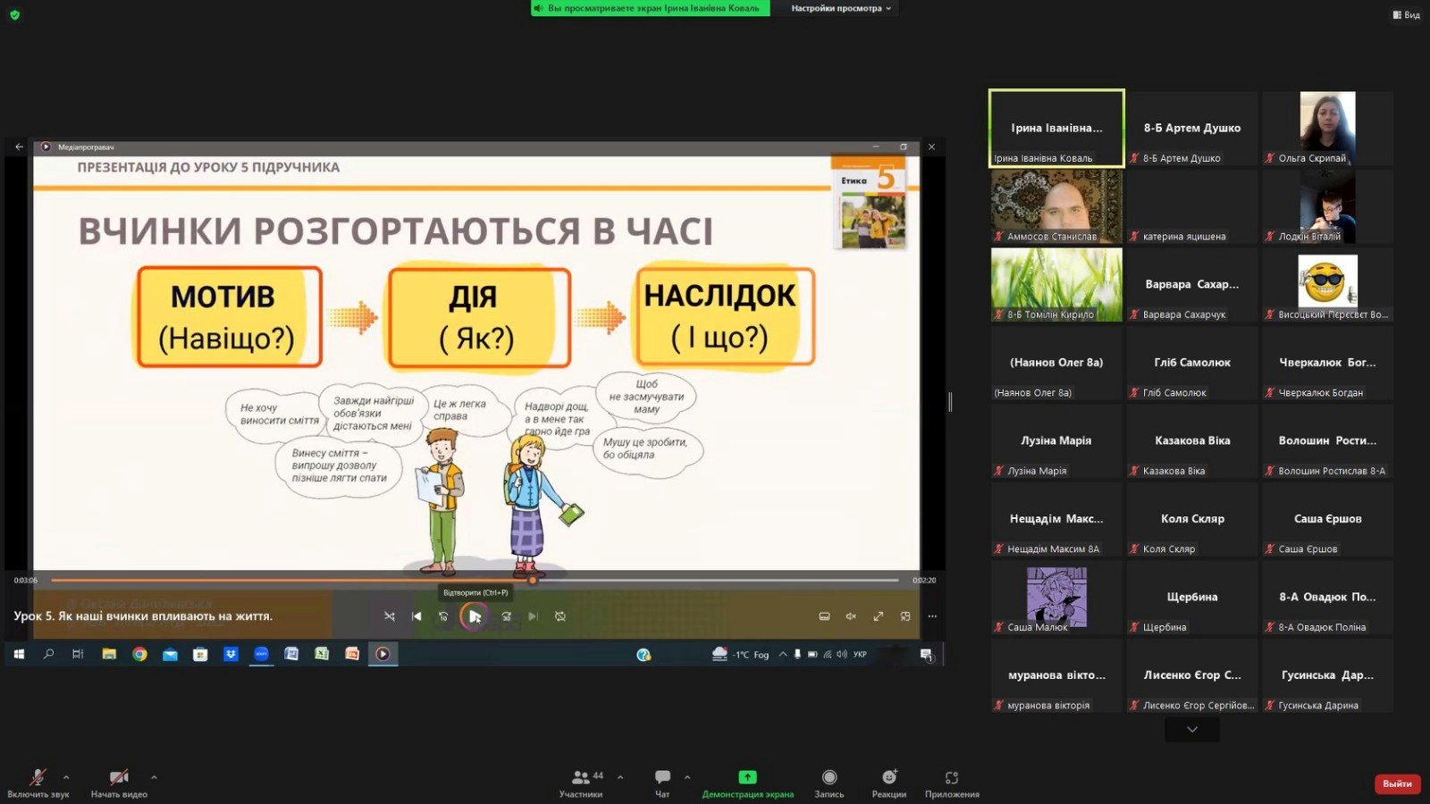Screen dimensions: 1430x804
Task: Show more participants with the down chevron
Action: tap(1192, 730)
